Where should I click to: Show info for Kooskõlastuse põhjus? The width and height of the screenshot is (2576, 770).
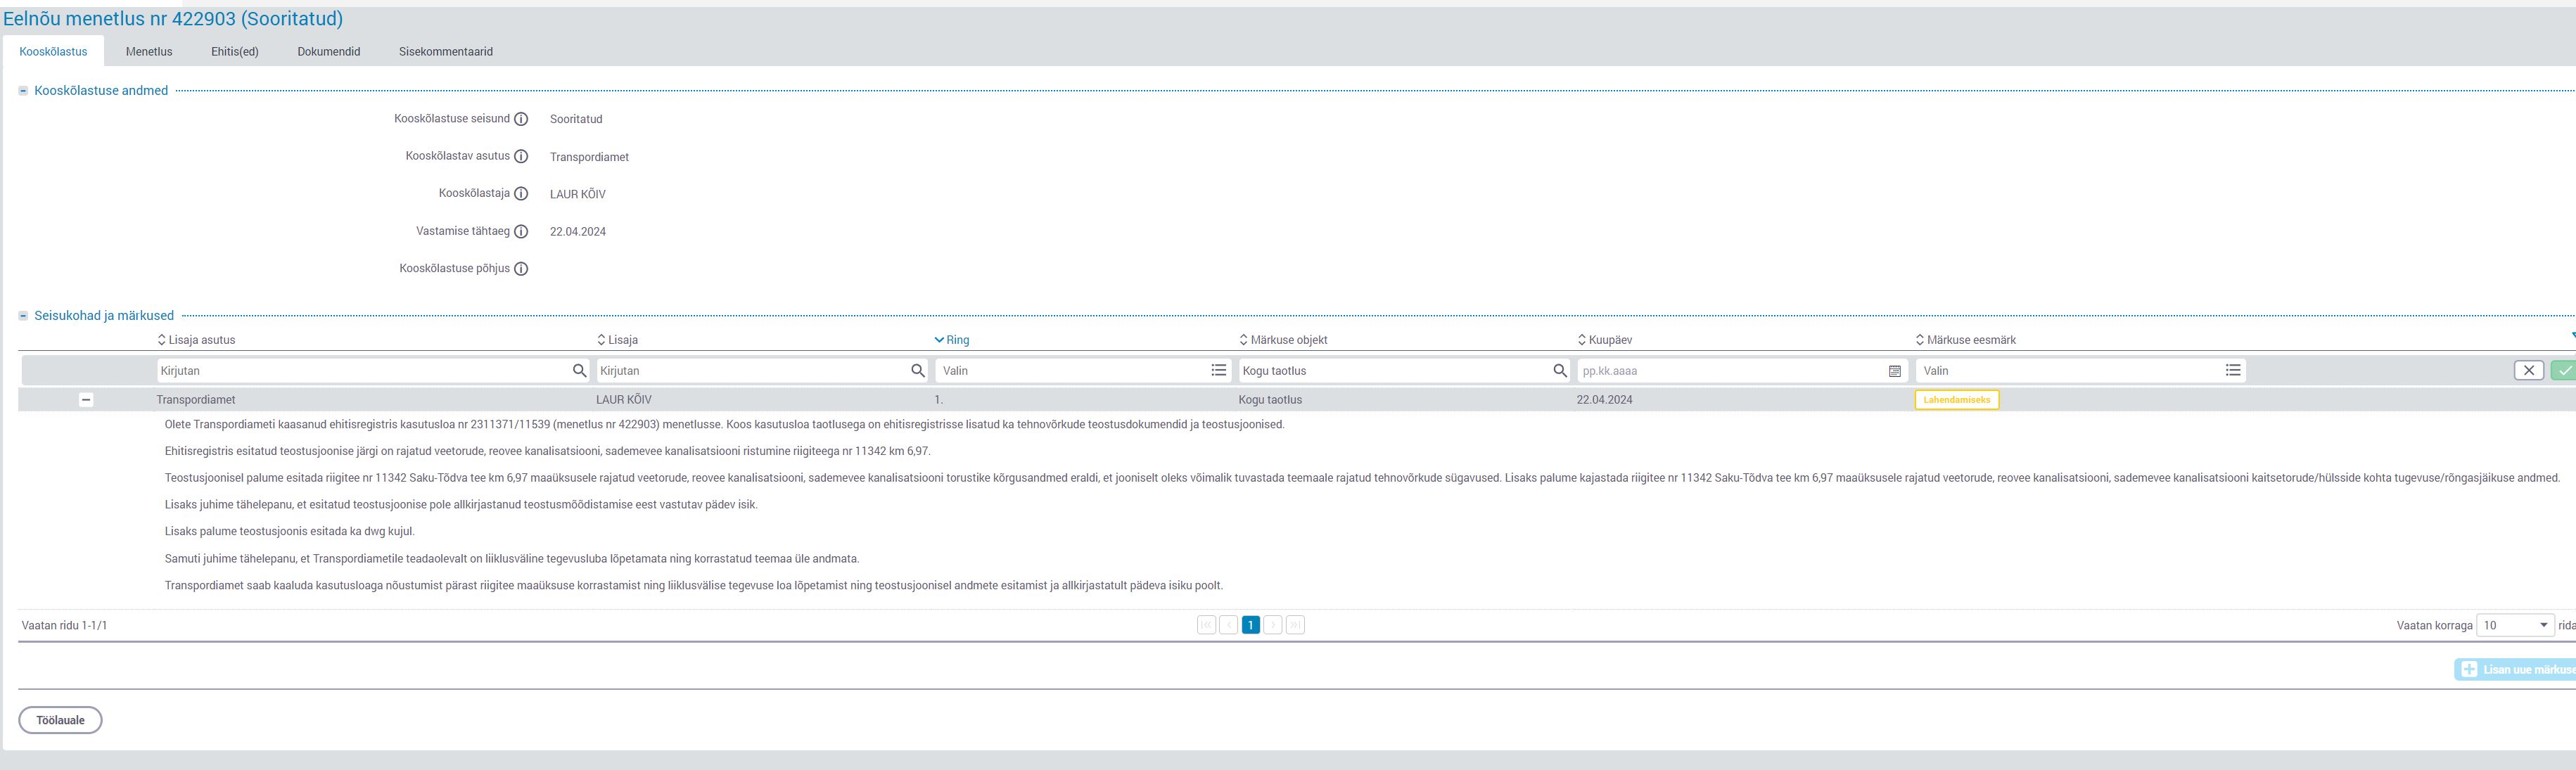521,269
